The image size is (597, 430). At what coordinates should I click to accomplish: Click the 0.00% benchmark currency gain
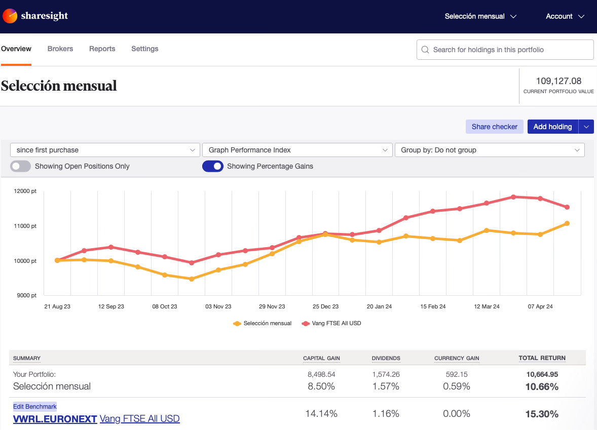(x=457, y=414)
